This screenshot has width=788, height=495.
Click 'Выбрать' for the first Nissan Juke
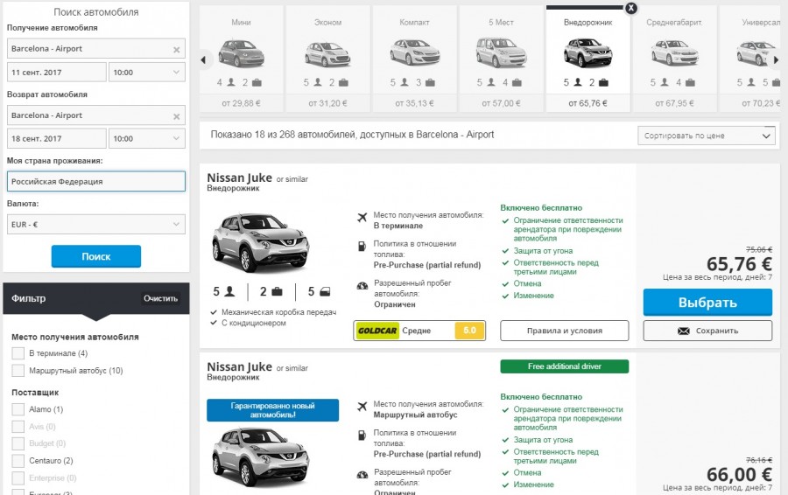[707, 303]
